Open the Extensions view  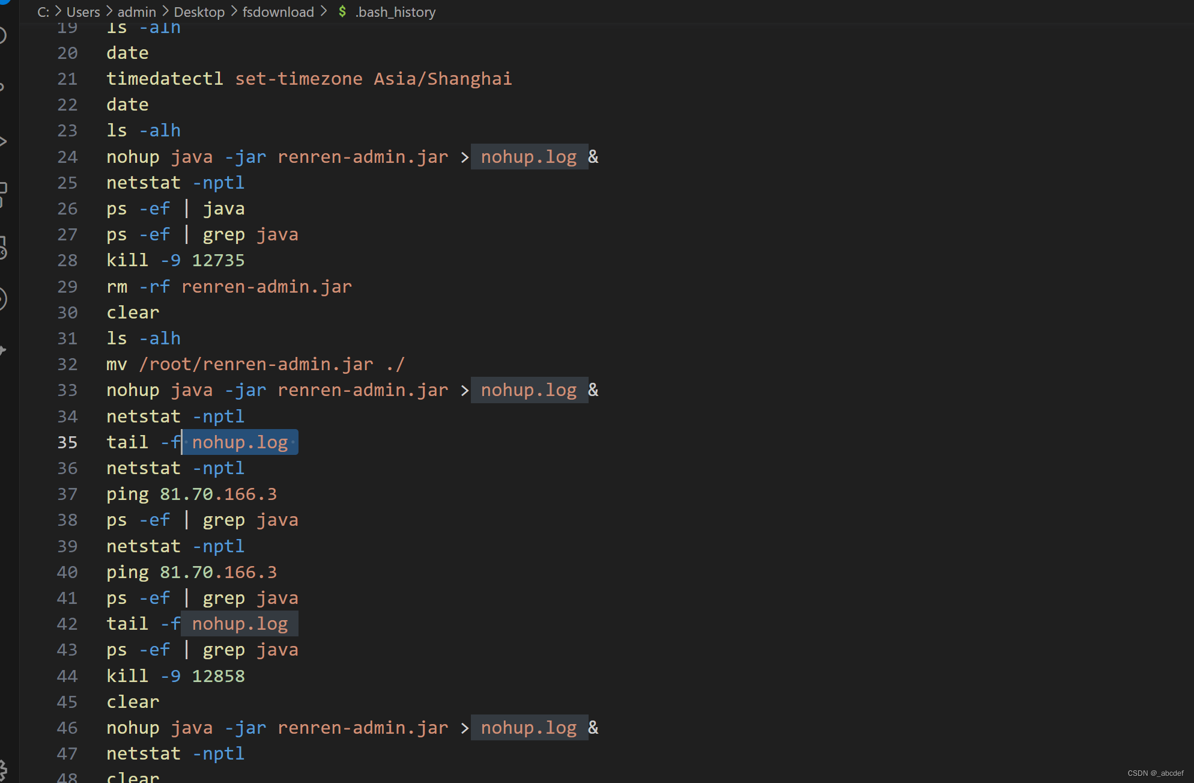click(x=2, y=193)
